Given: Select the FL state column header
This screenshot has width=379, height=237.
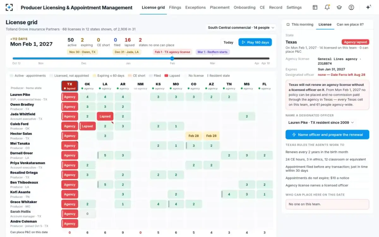Looking at the screenshot, I should point(264,86).
